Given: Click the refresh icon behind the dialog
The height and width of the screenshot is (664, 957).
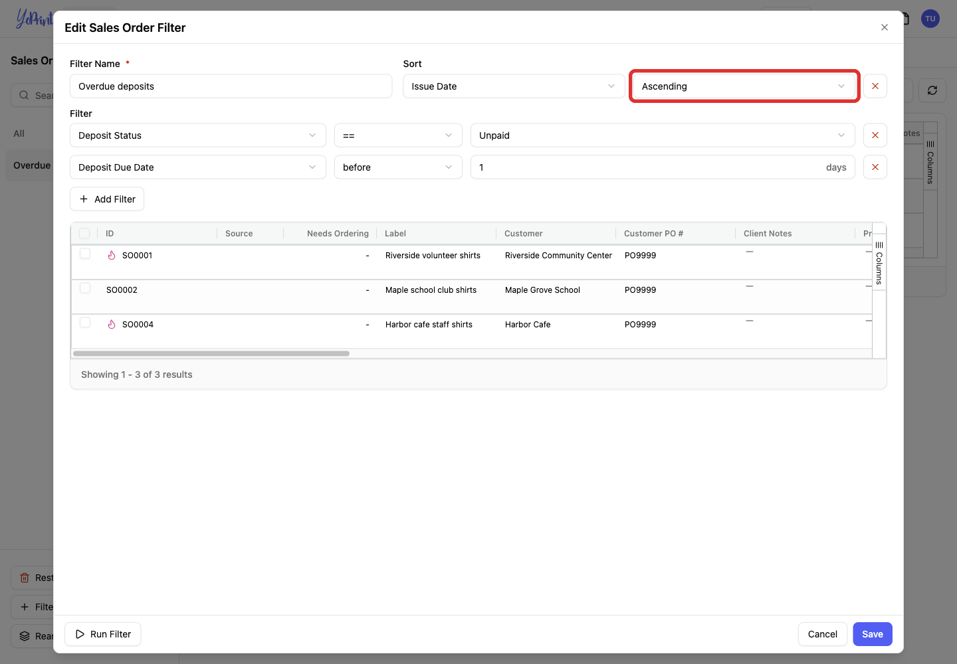Looking at the screenshot, I should pos(932,90).
